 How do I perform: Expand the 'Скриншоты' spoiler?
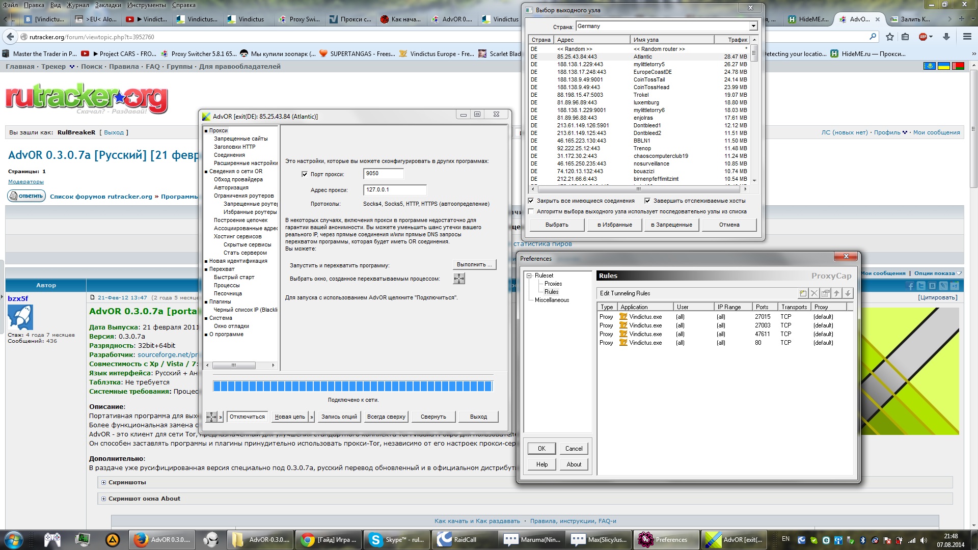[x=103, y=482]
